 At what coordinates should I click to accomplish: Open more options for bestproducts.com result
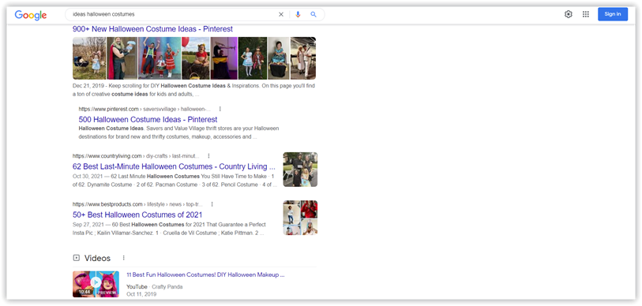tap(212, 204)
